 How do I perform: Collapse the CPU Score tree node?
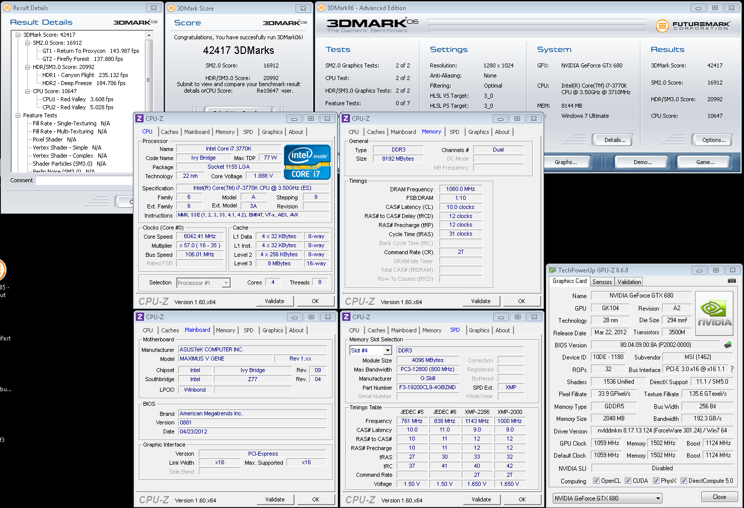pos(28,91)
